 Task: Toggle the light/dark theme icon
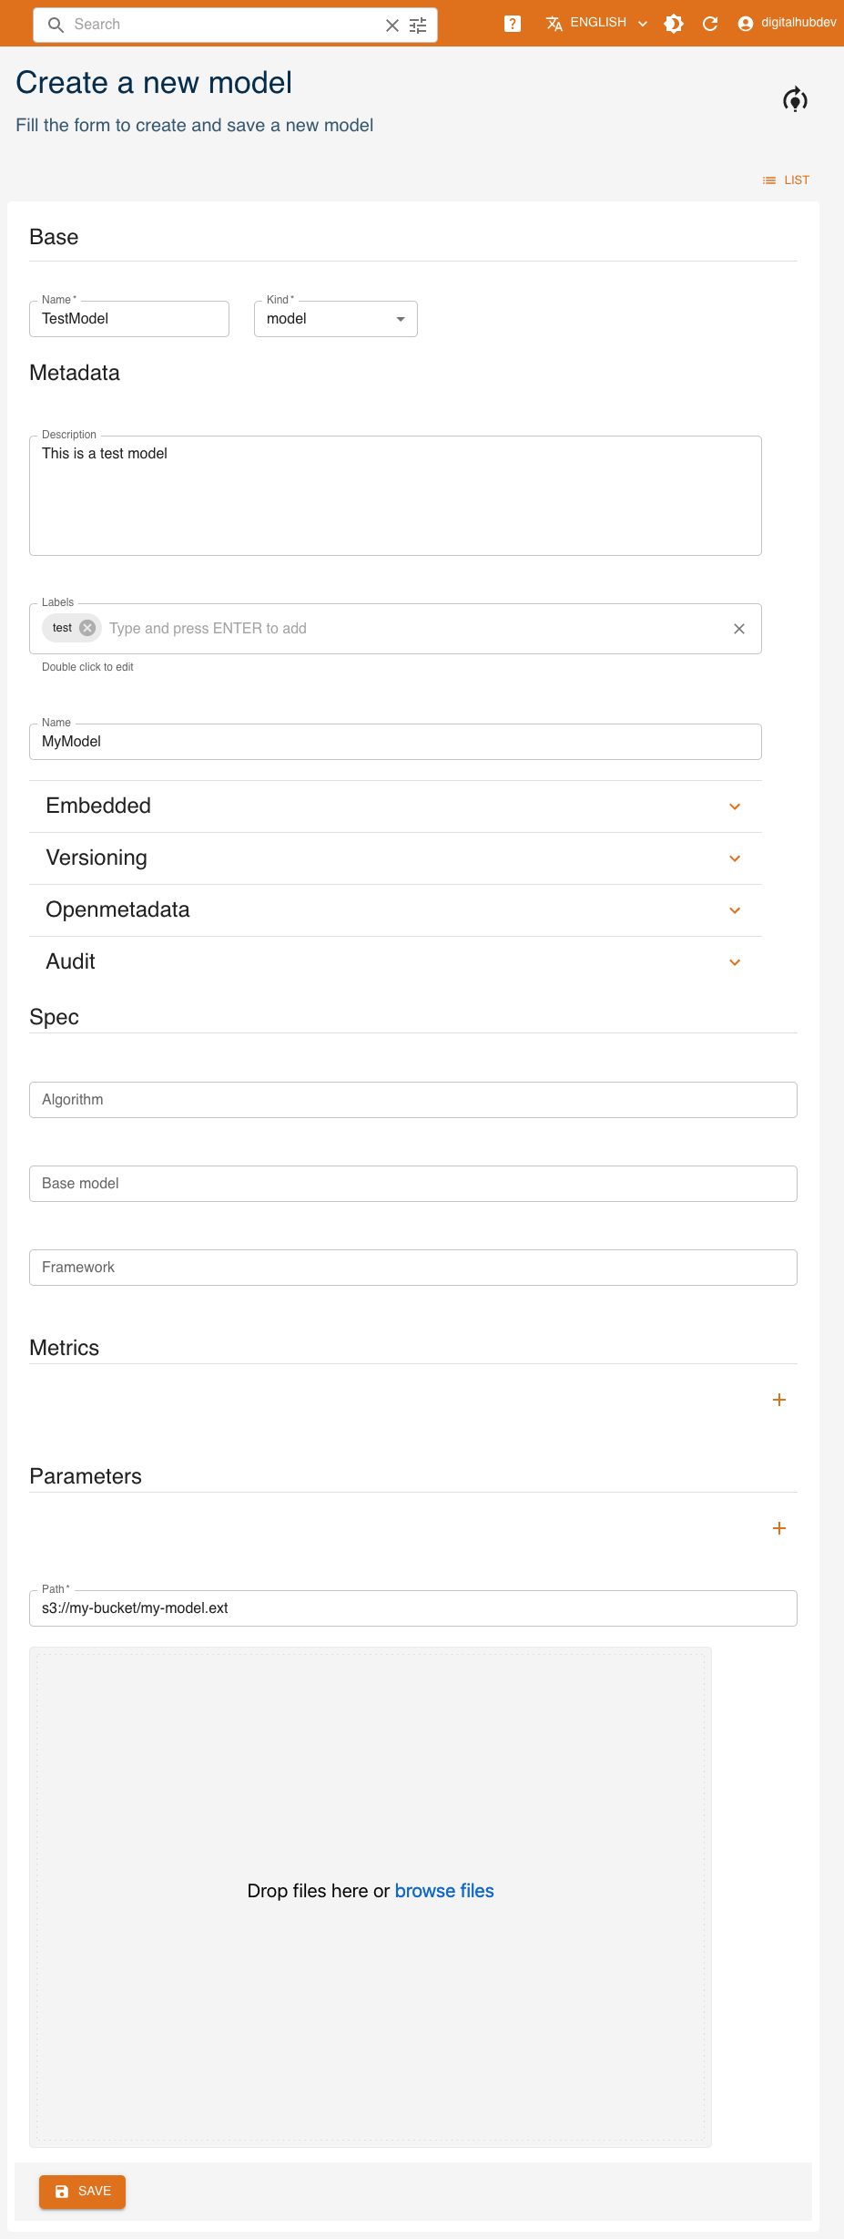tap(674, 24)
